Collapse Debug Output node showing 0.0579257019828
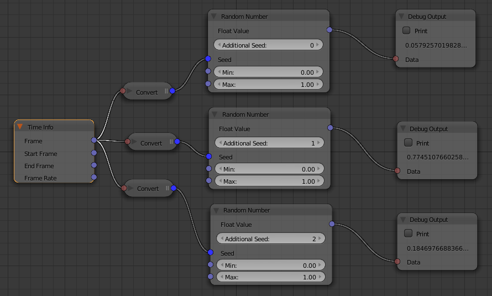The height and width of the screenshot is (296, 492). click(x=401, y=17)
